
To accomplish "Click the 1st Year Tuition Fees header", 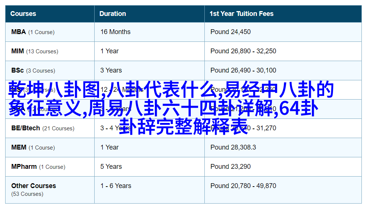I will point(241,14).
